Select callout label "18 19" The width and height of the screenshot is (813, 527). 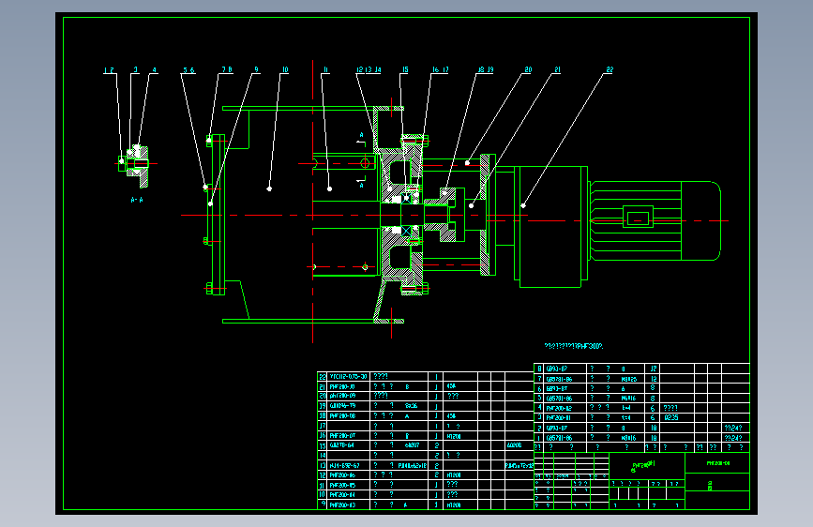pyautogui.click(x=486, y=69)
